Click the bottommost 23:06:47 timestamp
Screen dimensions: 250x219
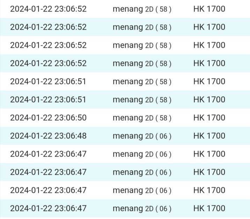click(x=48, y=209)
